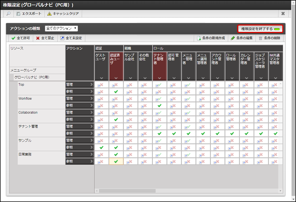The width and height of the screenshot is (296, 202).
Task: Expand the Top 管理 action row arrow
Action: coord(91,85)
